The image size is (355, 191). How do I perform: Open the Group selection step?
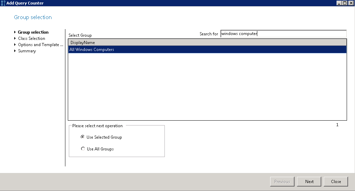pos(33,32)
